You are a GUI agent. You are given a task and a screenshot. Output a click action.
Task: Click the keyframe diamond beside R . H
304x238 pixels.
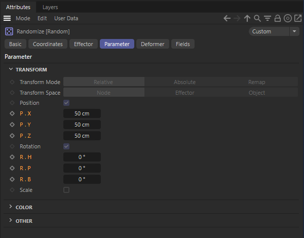pos(12,157)
